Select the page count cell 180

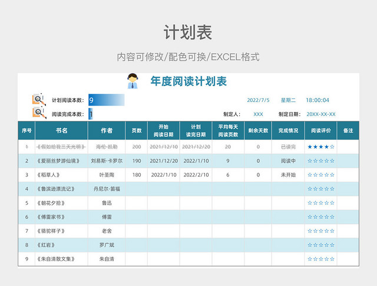click(136, 175)
